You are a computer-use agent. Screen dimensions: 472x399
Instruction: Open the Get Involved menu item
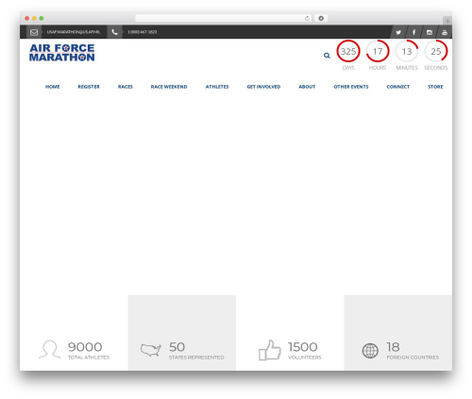point(263,87)
